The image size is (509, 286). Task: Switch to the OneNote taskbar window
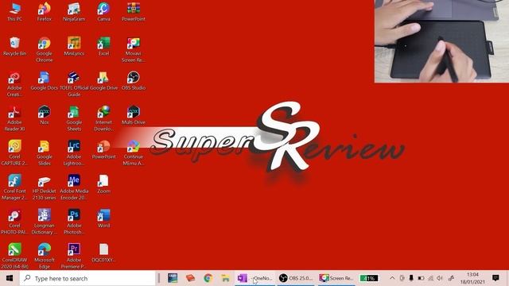click(254, 278)
